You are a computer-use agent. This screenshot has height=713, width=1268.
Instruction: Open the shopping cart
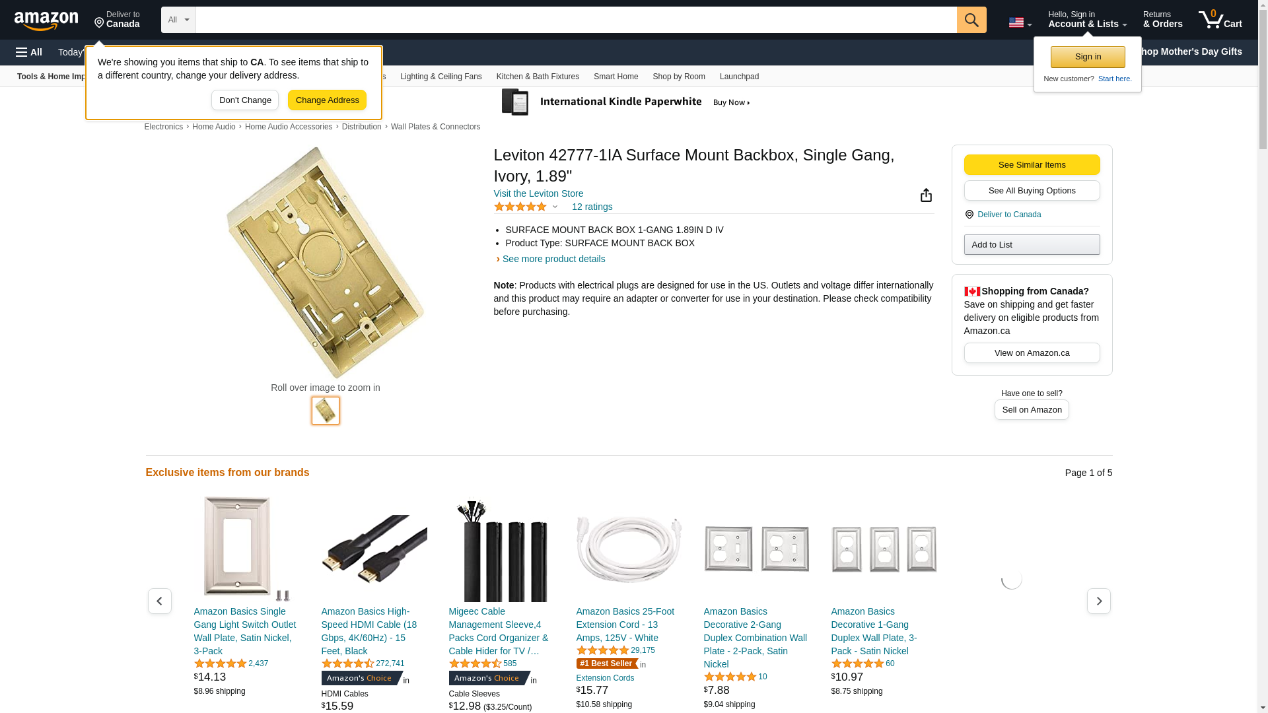(1220, 20)
